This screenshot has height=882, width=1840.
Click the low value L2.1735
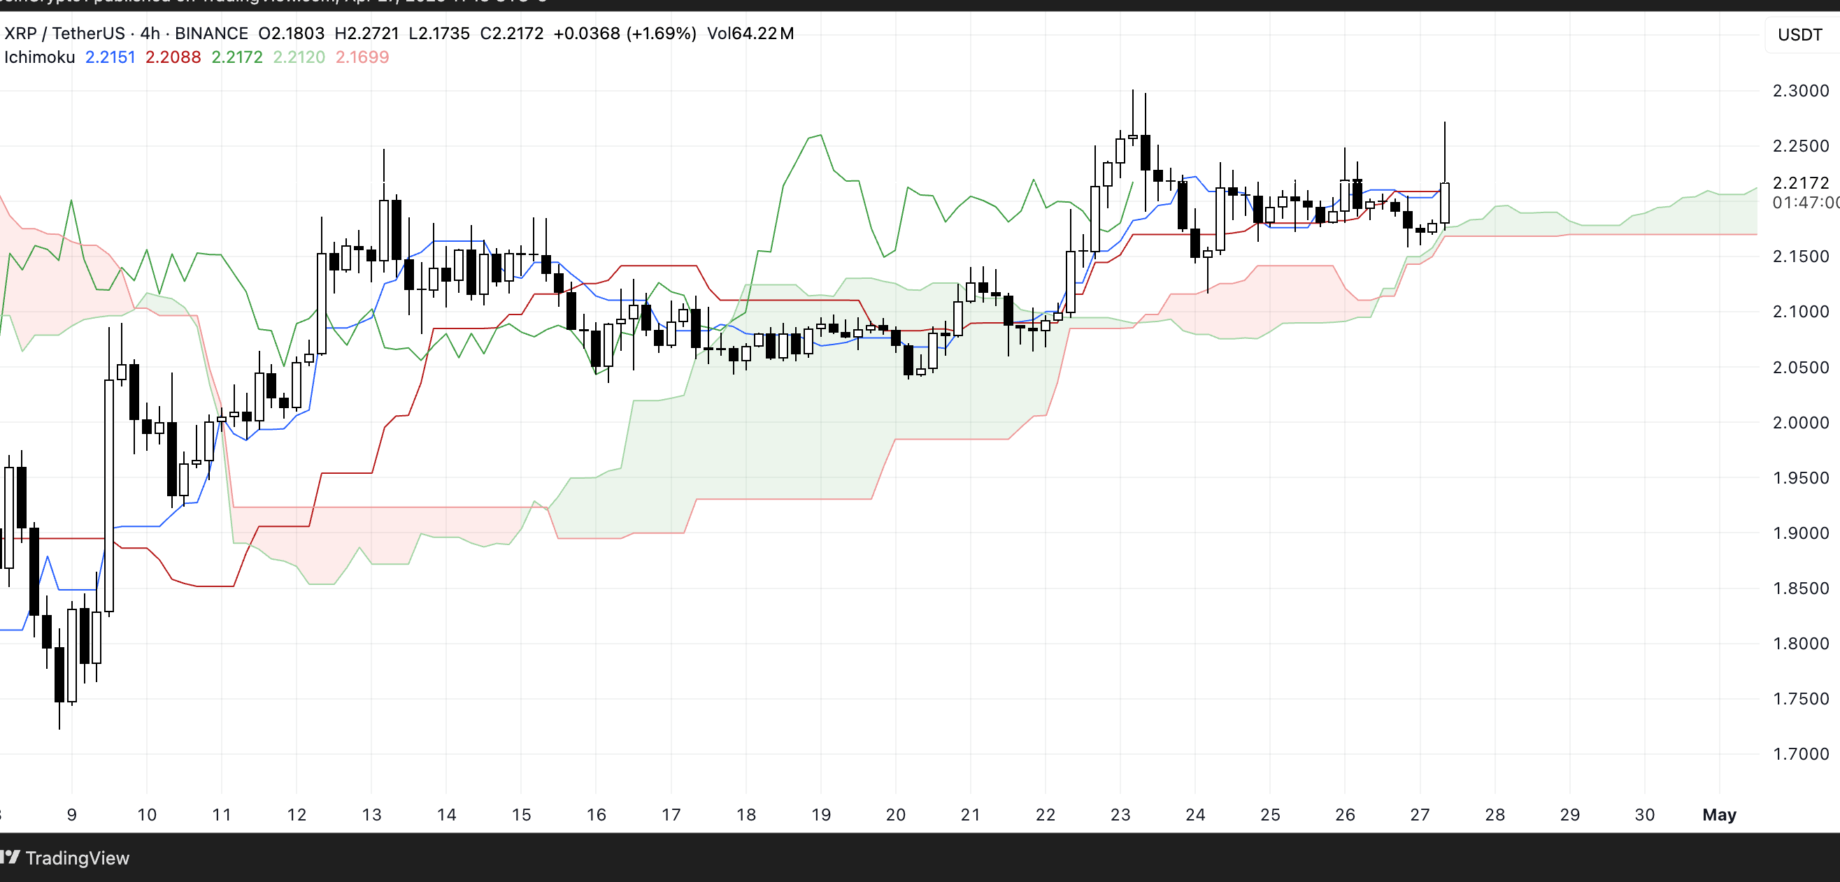coord(439,34)
